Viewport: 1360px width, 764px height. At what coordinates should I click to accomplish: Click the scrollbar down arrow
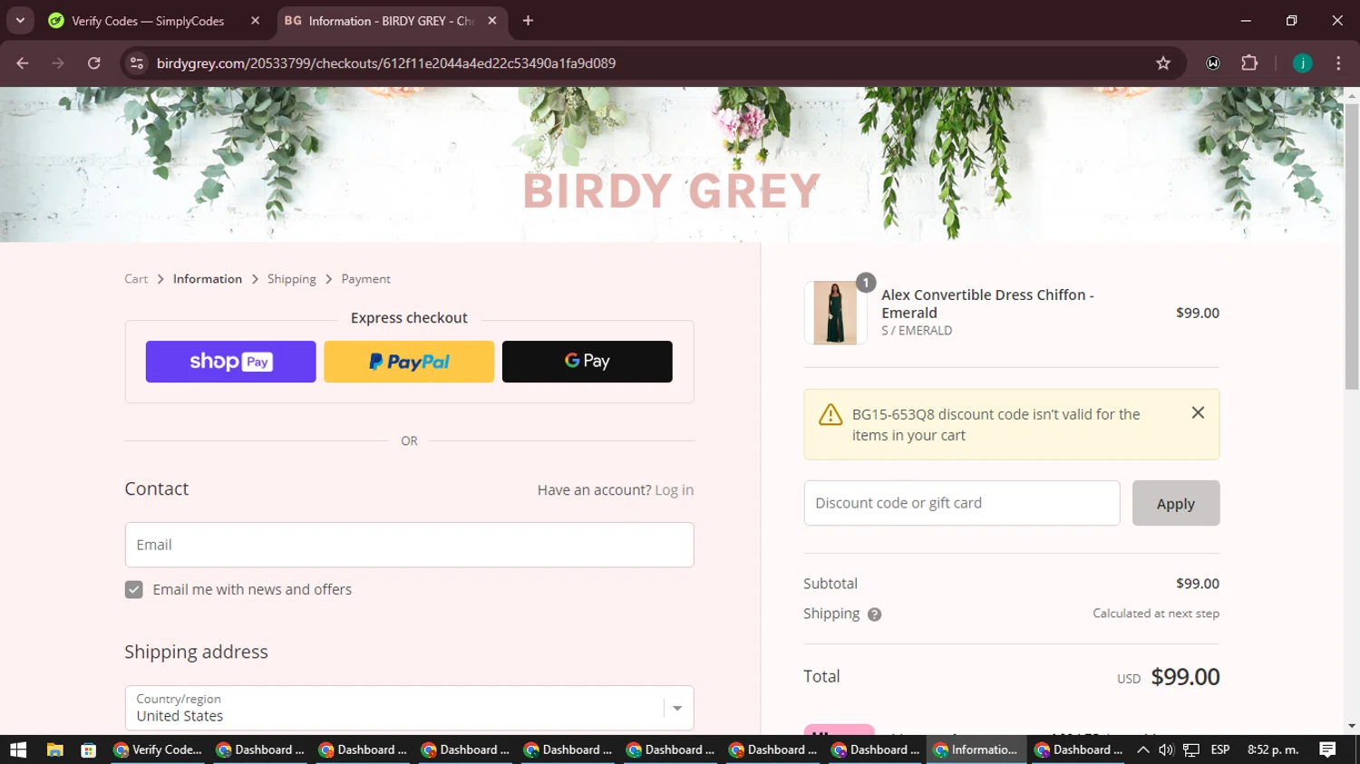tap(1352, 727)
